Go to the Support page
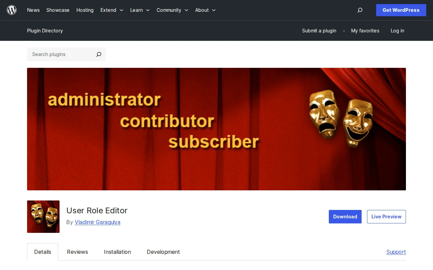The width and height of the screenshot is (433, 270). click(x=396, y=252)
